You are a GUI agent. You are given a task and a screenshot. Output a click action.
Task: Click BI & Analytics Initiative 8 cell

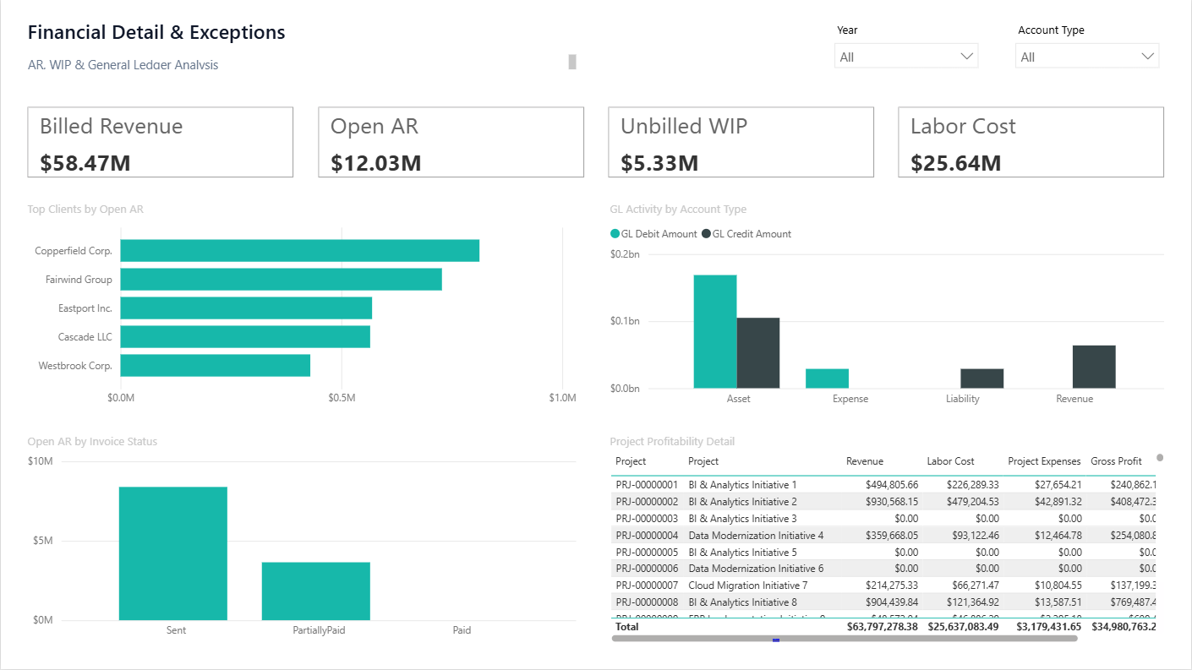pyautogui.click(x=743, y=602)
